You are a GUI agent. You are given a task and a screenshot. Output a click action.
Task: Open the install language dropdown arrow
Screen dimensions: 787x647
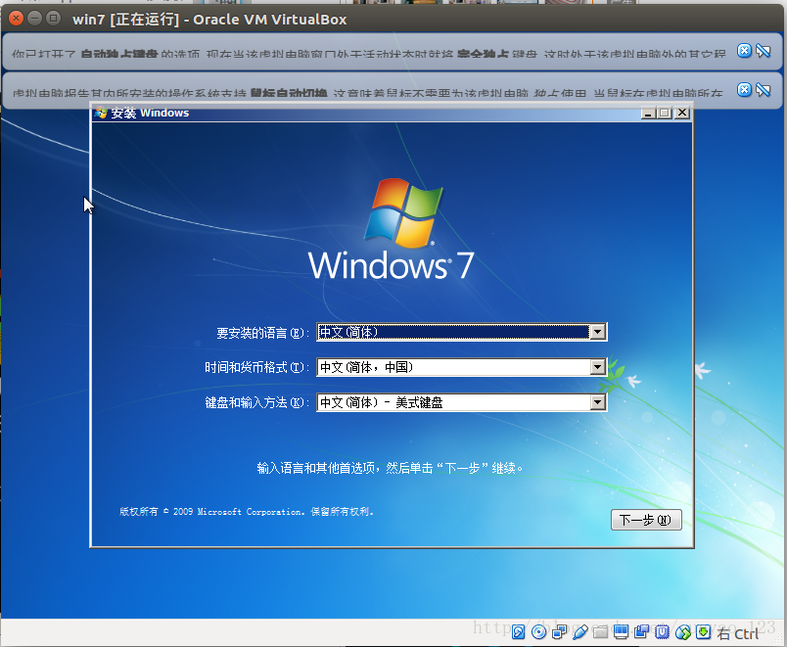click(x=598, y=332)
